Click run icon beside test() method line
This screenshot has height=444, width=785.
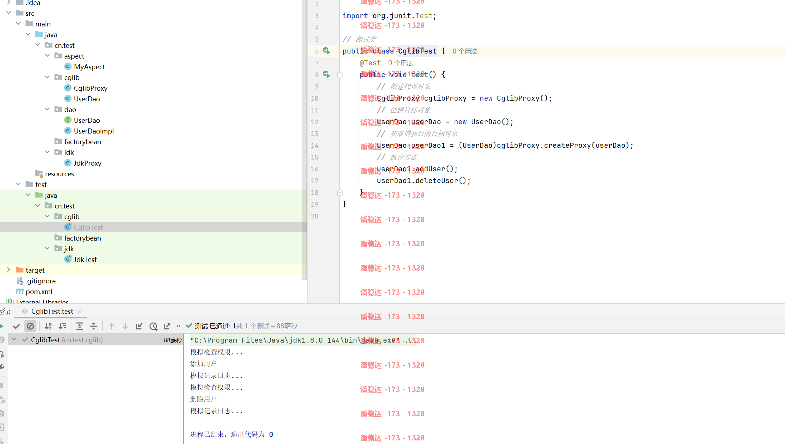(x=326, y=74)
